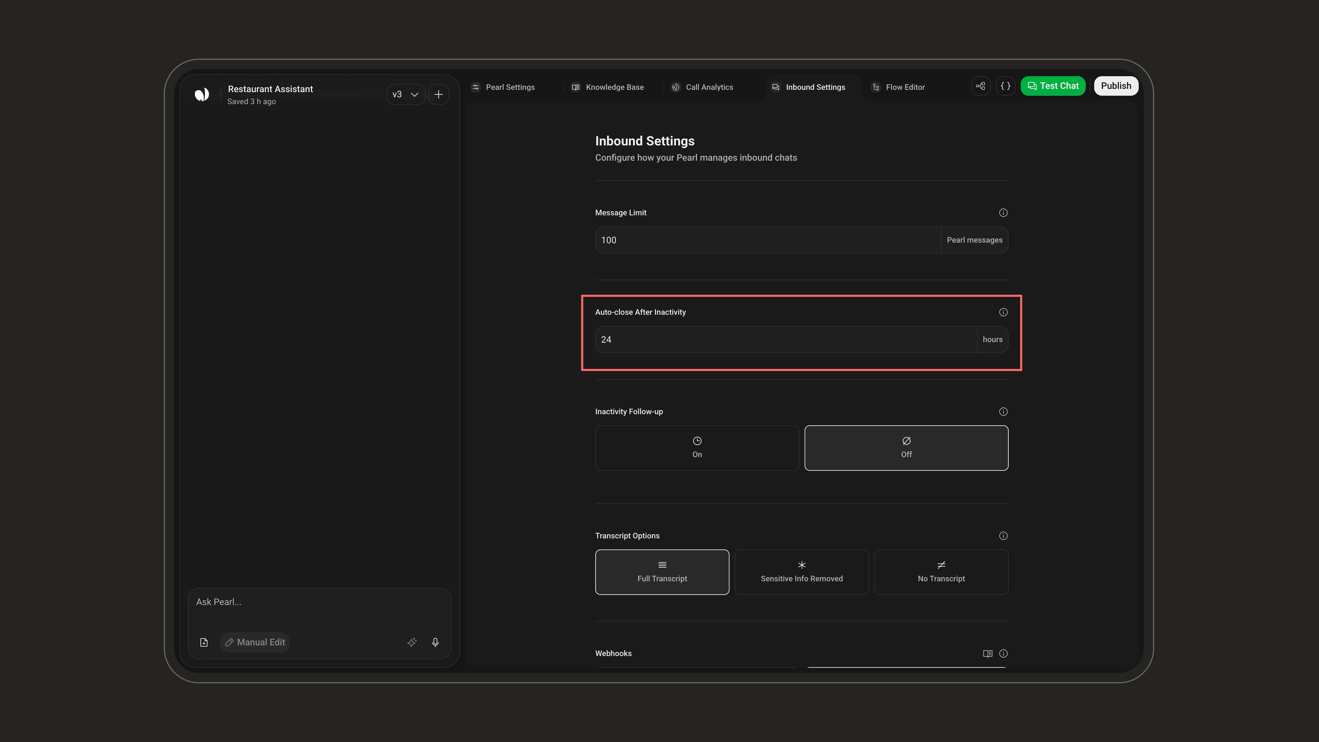This screenshot has height=742, width=1319.
Task: Choose No Transcript option
Action: (941, 572)
